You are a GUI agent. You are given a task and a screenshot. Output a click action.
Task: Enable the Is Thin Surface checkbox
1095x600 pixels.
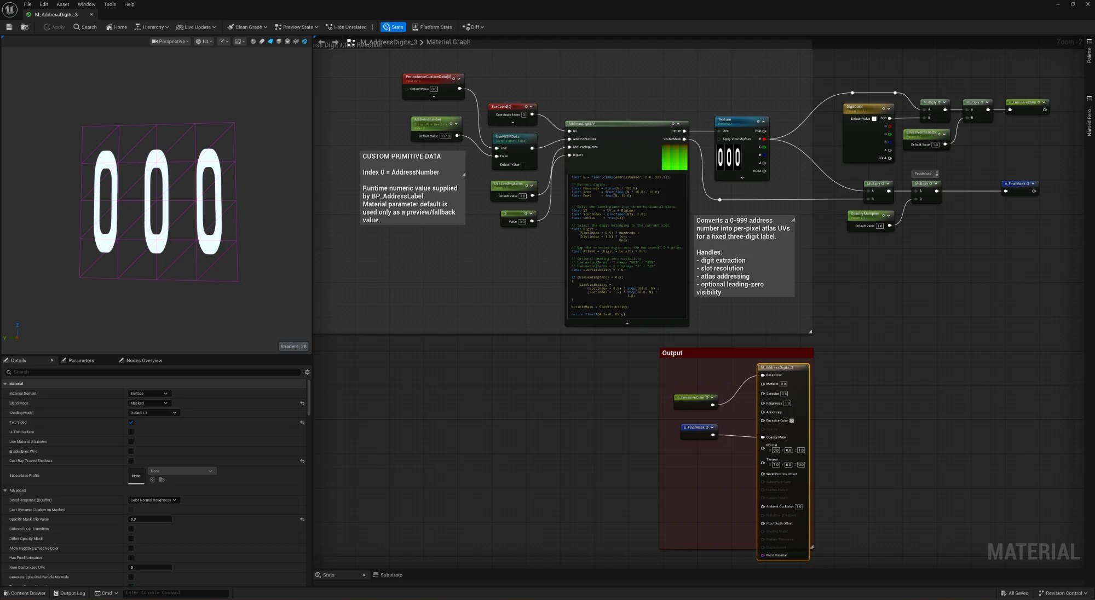(131, 432)
